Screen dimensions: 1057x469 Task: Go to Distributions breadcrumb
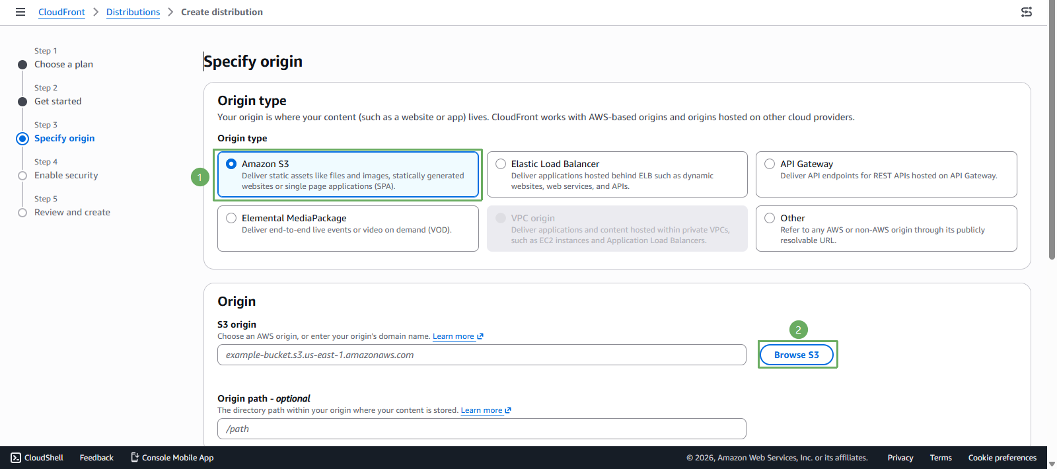(x=133, y=12)
